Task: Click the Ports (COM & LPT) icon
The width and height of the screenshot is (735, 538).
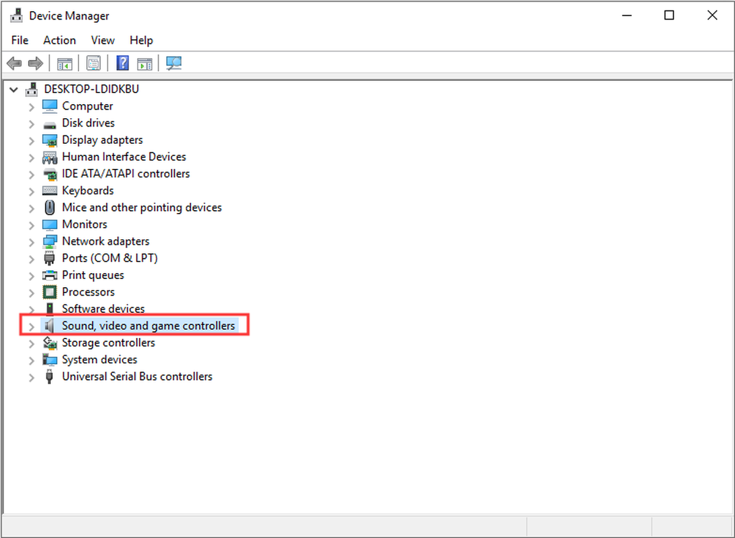Action: coord(50,258)
